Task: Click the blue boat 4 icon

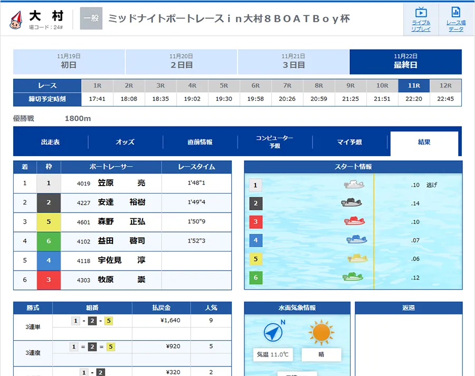Action: click(357, 240)
